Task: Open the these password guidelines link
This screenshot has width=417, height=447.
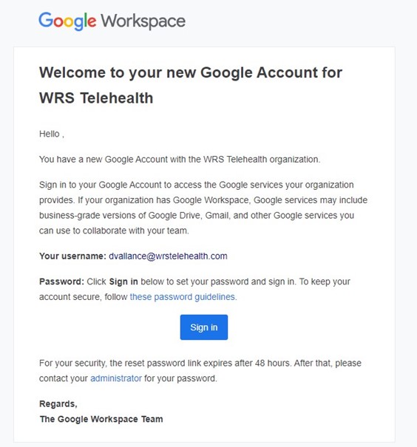Action: [x=183, y=297]
